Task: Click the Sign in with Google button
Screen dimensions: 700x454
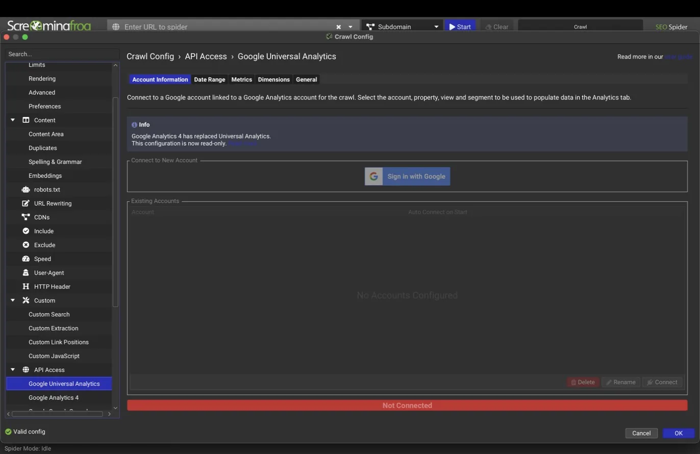Action: [x=407, y=176]
